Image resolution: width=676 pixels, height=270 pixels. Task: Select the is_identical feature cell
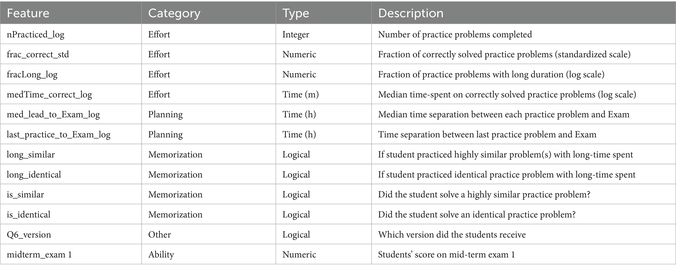(28, 215)
